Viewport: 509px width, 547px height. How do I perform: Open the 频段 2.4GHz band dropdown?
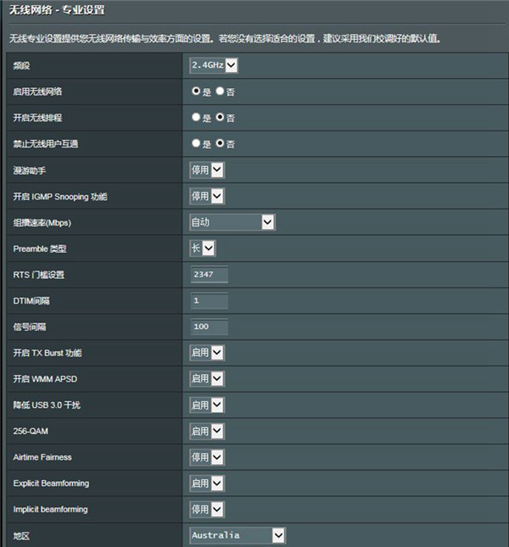click(x=213, y=65)
